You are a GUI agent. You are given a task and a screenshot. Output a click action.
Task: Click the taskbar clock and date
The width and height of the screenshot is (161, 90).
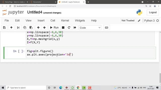(151, 88)
